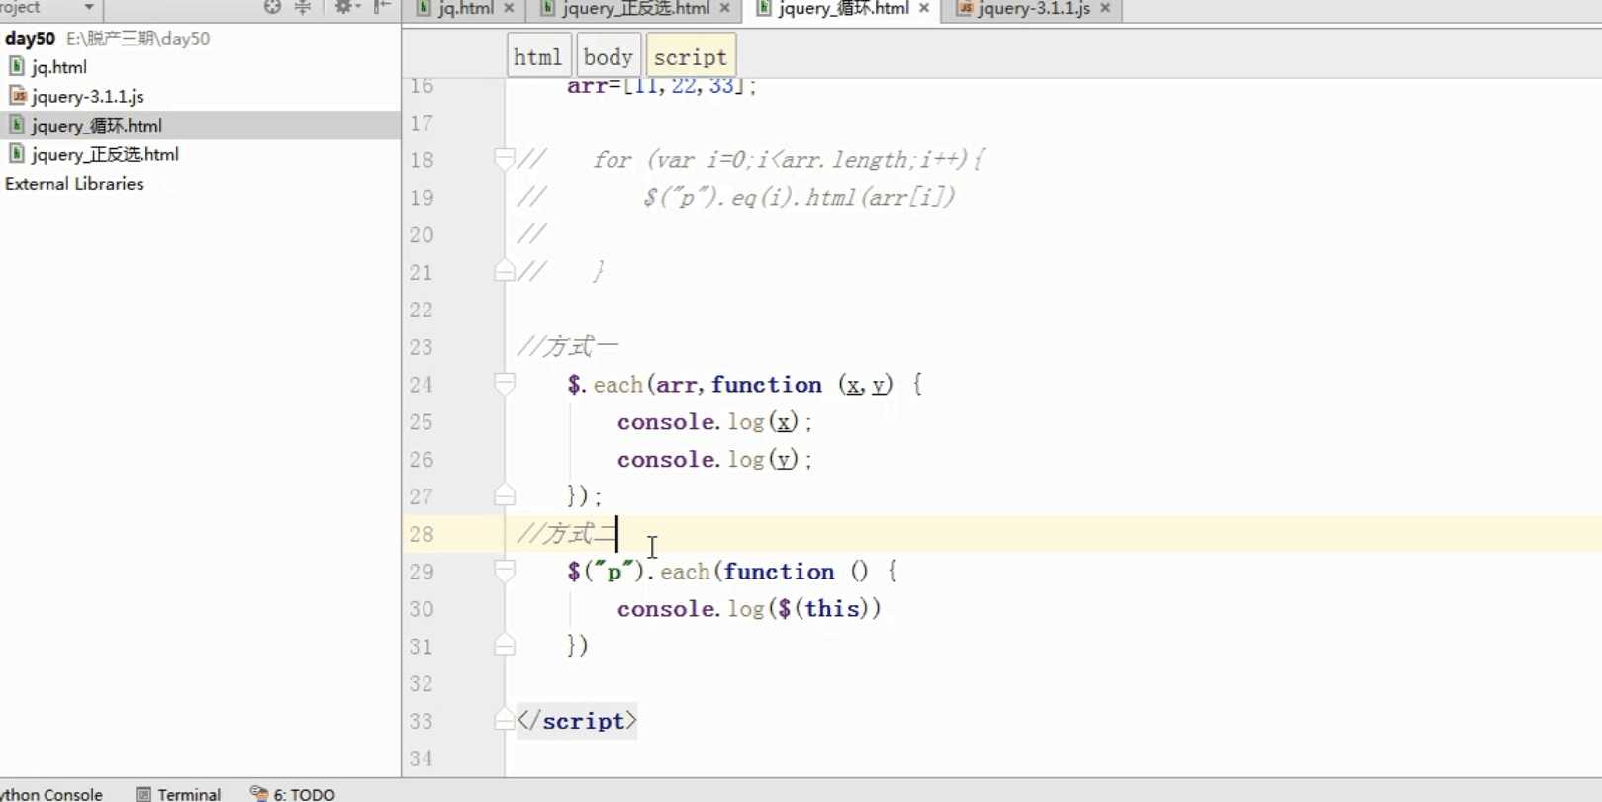This screenshot has width=1602, height=802.
Task: Collapse the $.each function fold on line 24
Action: [505, 384]
